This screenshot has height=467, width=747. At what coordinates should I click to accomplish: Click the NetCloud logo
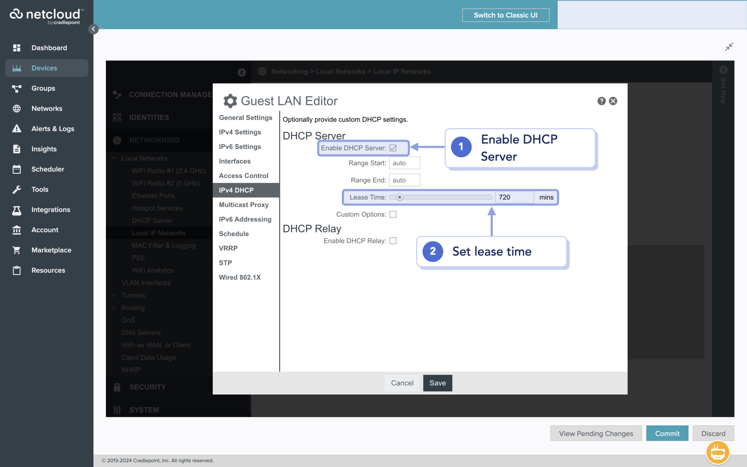(x=46, y=16)
